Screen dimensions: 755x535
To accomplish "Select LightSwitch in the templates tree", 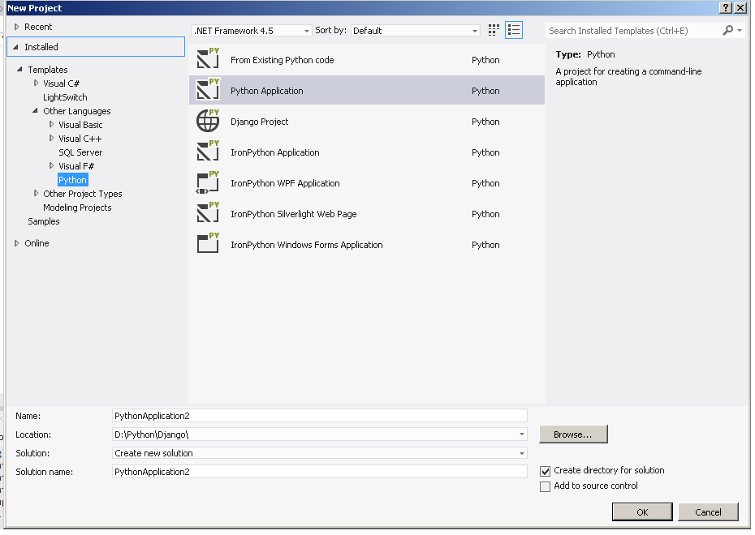I will coord(65,97).
